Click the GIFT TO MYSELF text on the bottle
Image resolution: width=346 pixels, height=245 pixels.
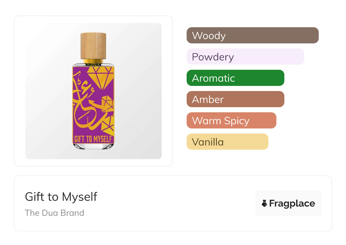(93, 139)
